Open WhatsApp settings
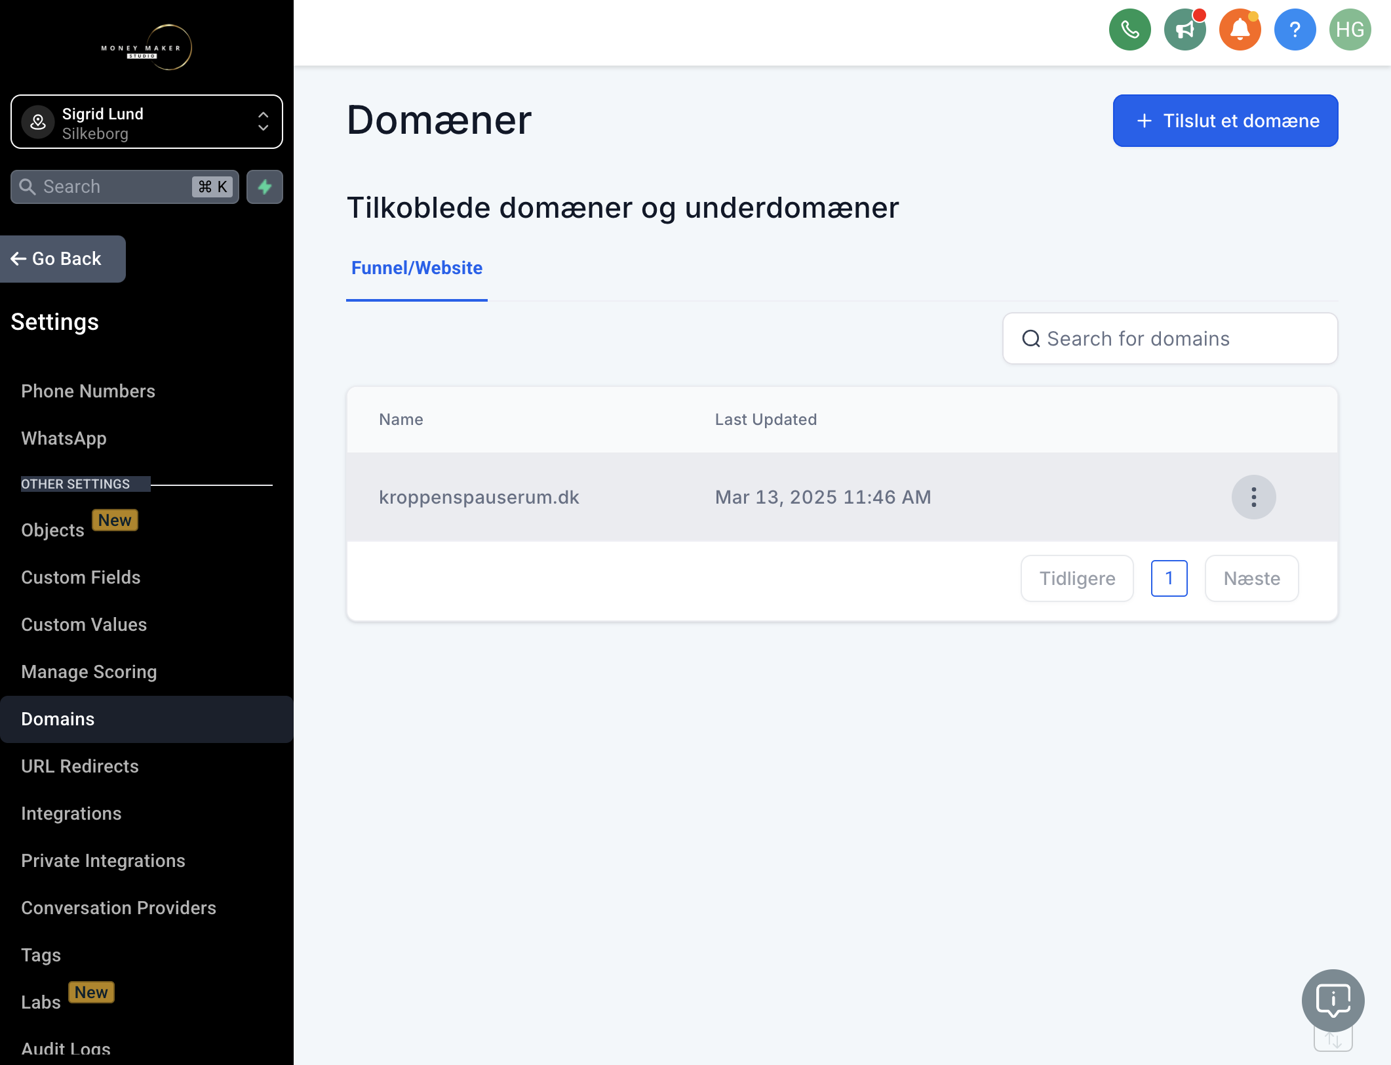The width and height of the screenshot is (1391, 1065). click(64, 439)
